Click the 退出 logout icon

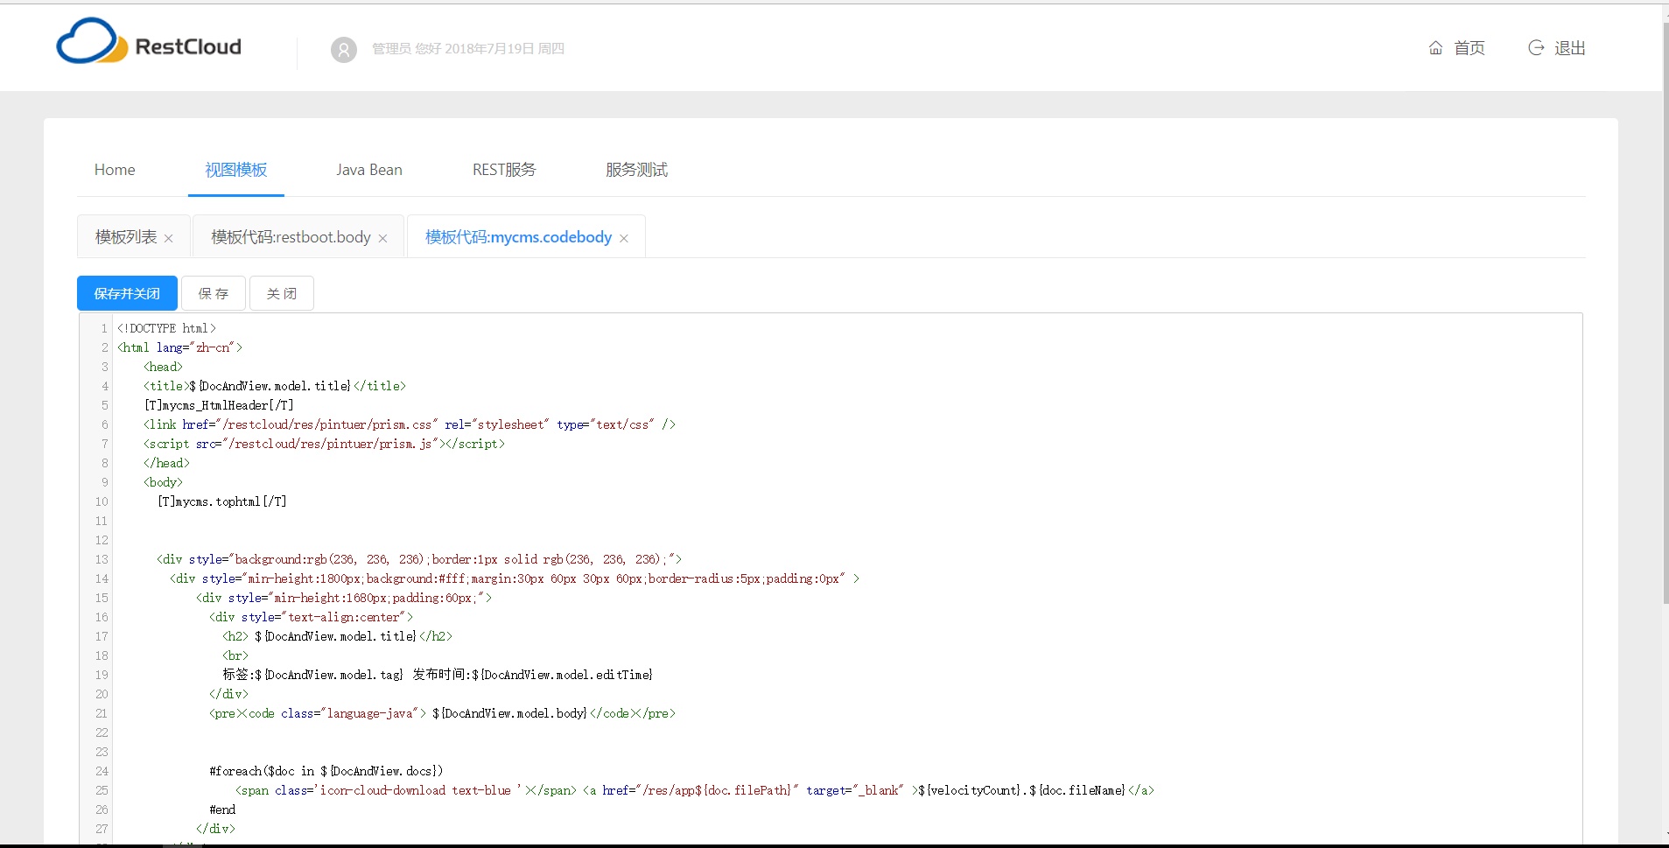coord(1537,48)
